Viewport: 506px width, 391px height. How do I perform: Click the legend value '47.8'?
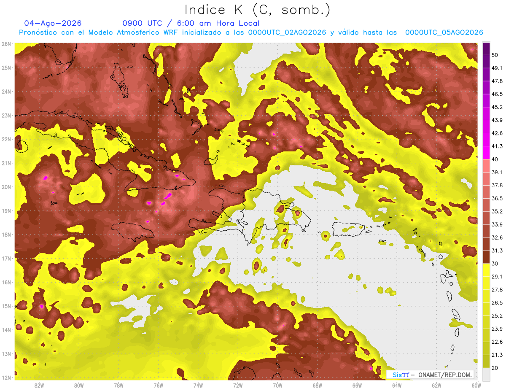point(497,81)
